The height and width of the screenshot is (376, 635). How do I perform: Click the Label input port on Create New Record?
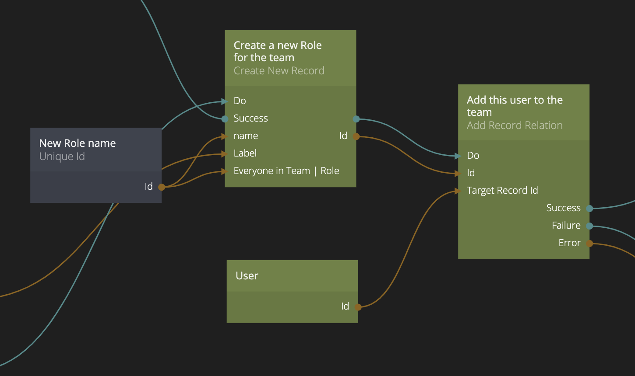pos(225,154)
